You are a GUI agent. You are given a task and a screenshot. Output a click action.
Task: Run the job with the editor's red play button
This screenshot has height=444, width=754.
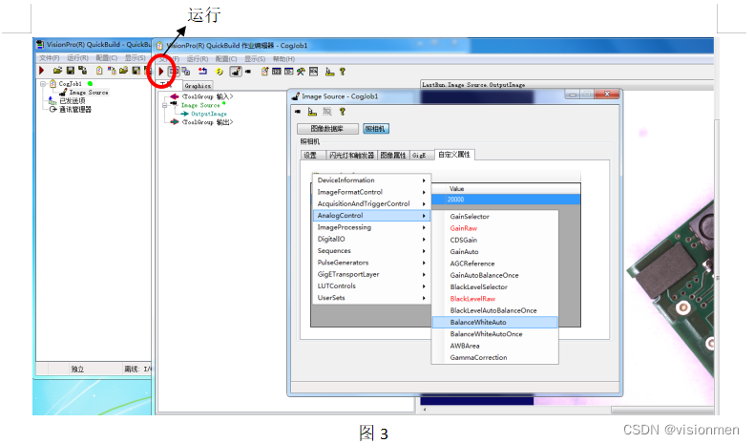pos(161,72)
